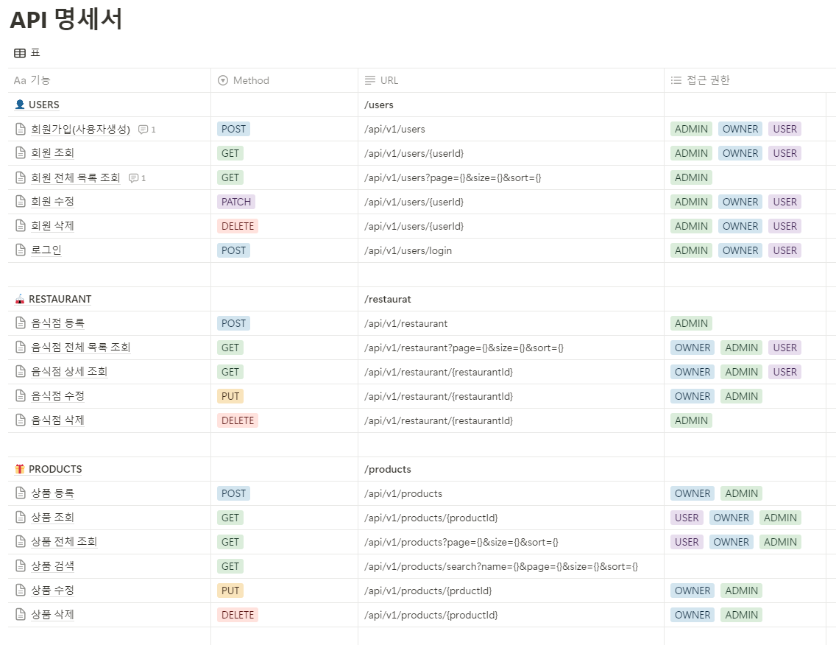Click the page icon of 회원가입(사용자생성)
836x645 pixels.
pyautogui.click(x=21, y=129)
